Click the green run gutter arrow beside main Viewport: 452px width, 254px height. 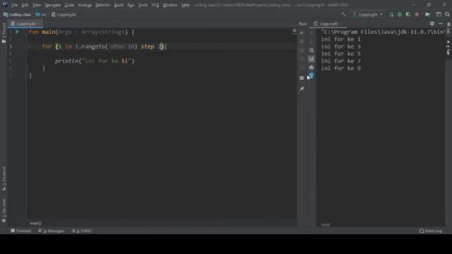click(x=17, y=32)
